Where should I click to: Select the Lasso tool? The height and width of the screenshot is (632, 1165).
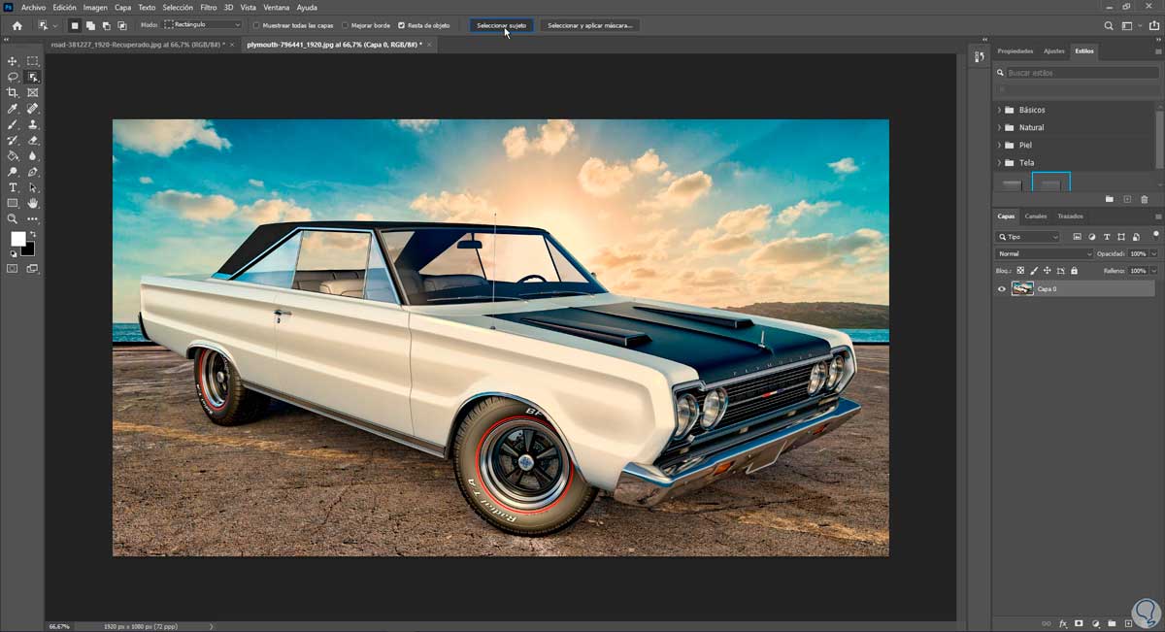pyautogui.click(x=13, y=77)
